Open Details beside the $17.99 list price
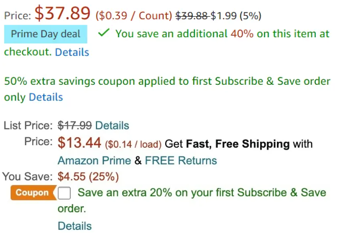The image size is (338, 240). coord(112,126)
